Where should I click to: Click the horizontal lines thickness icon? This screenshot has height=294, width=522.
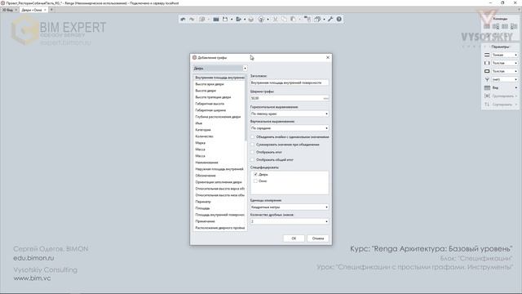coord(487,55)
